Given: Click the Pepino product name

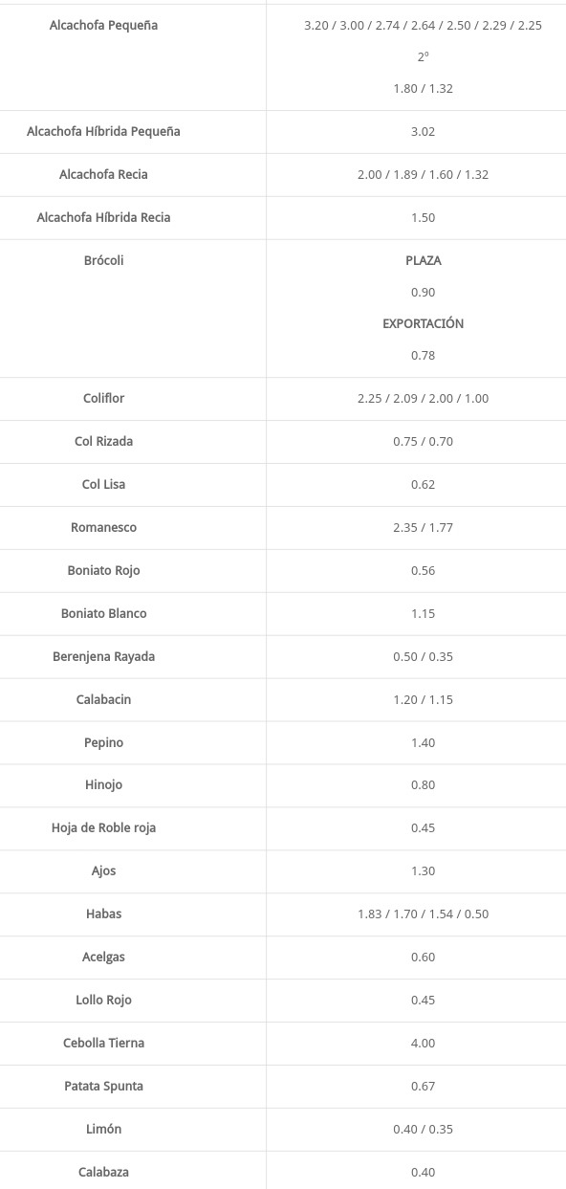Looking at the screenshot, I should coord(103,742).
